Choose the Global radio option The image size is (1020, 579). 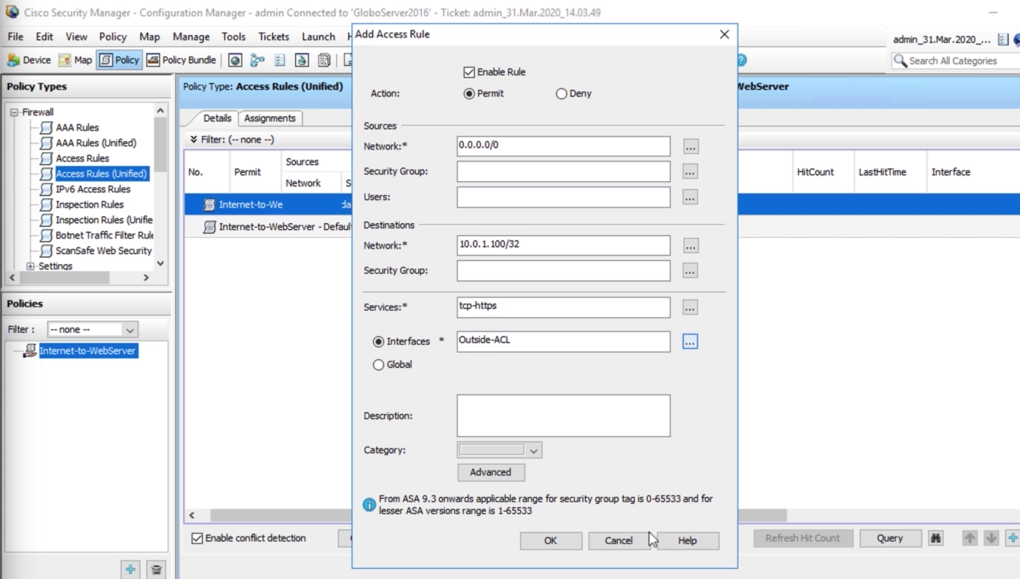pyautogui.click(x=378, y=365)
